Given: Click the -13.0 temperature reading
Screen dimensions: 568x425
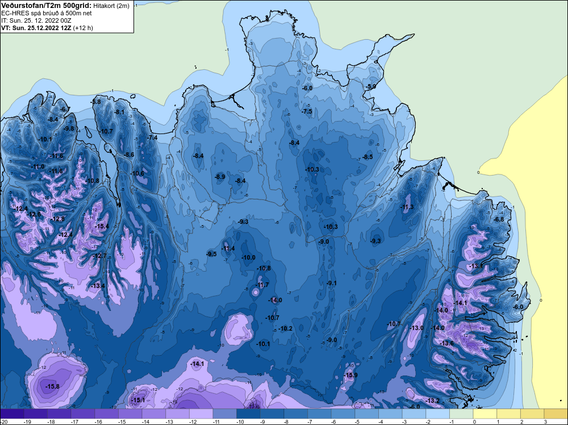Looking at the screenshot, I should (416, 328).
